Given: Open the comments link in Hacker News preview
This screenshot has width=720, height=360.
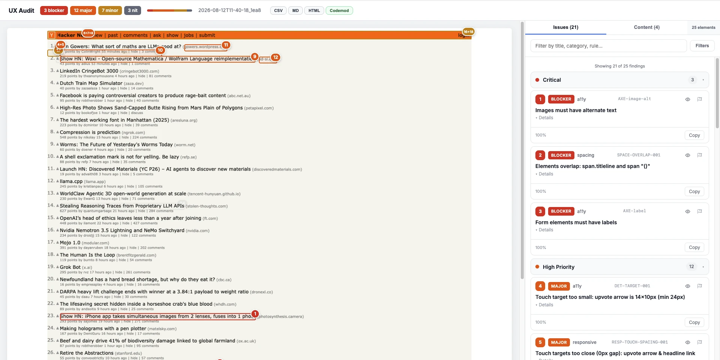Looking at the screenshot, I should tap(135, 35).
